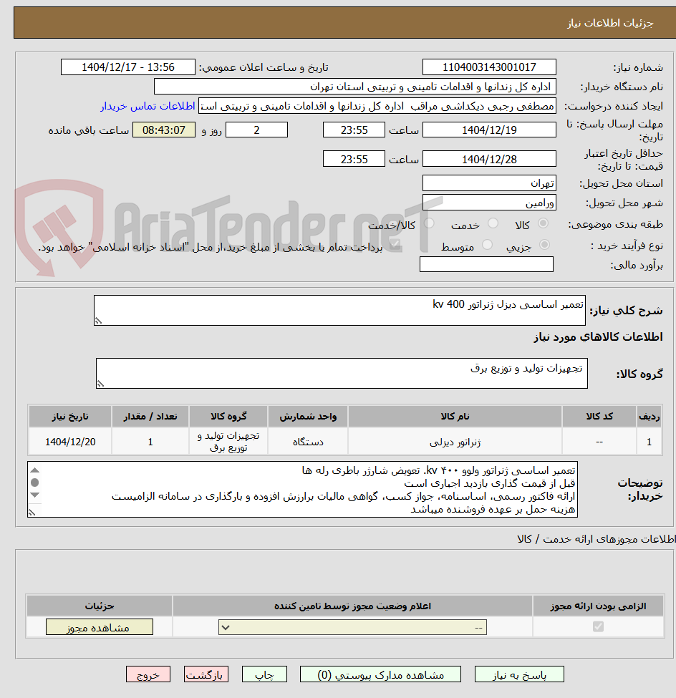The image size is (676, 698).
Task: Click the نام کالا column header
Action: click(x=455, y=416)
